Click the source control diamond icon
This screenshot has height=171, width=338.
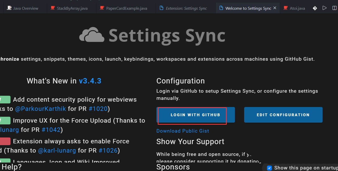(315, 8)
